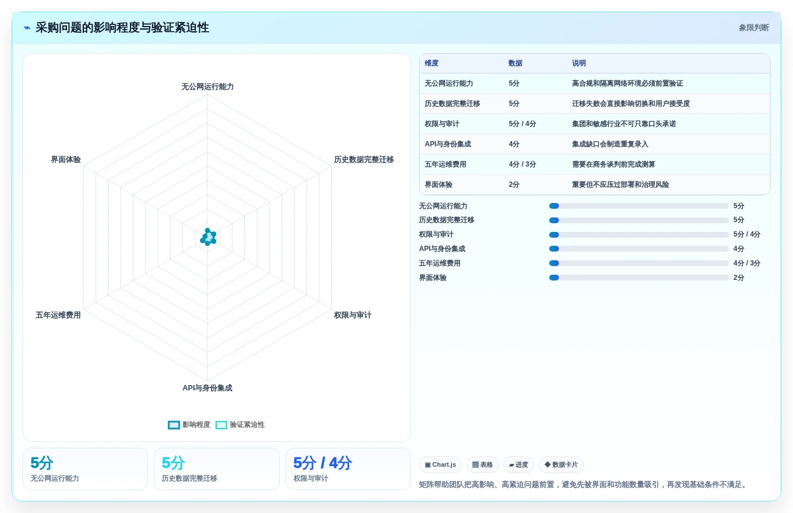The image size is (793, 513).
Task: Click description 迁移失败会直接影响切换和用户接受度
Action: tap(631, 104)
